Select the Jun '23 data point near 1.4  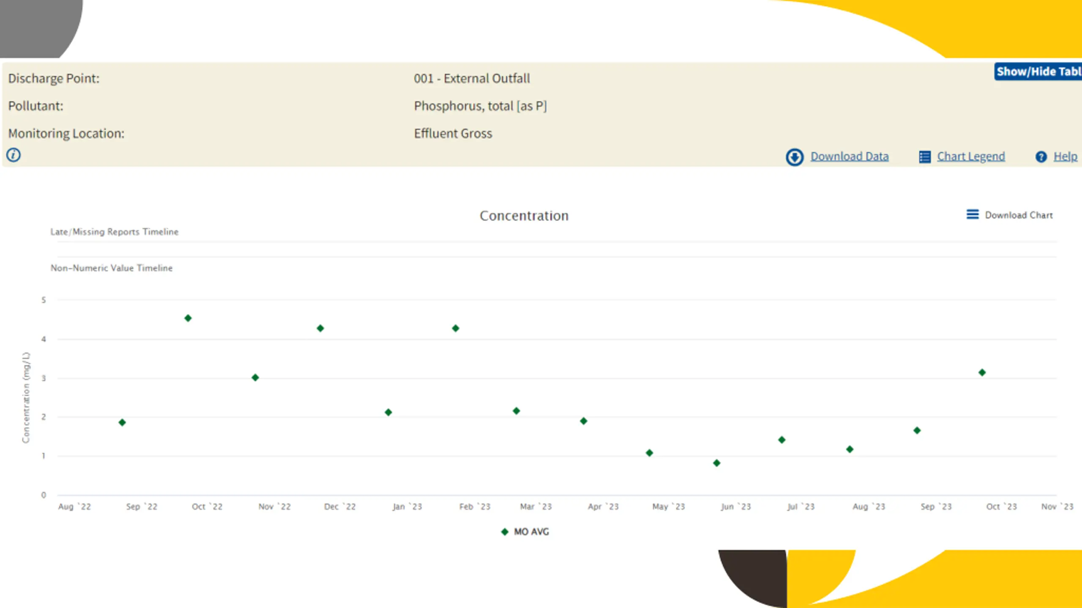pyautogui.click(x=782, y=440)
